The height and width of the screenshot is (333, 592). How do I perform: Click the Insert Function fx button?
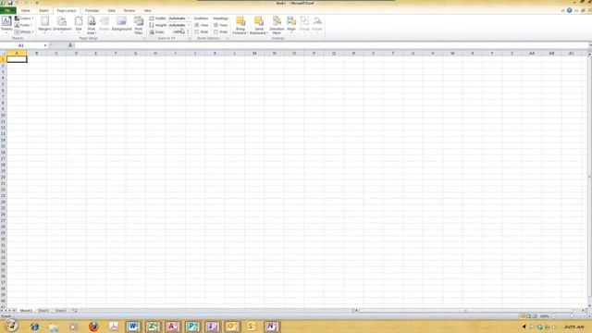click(x=70, y=45)
